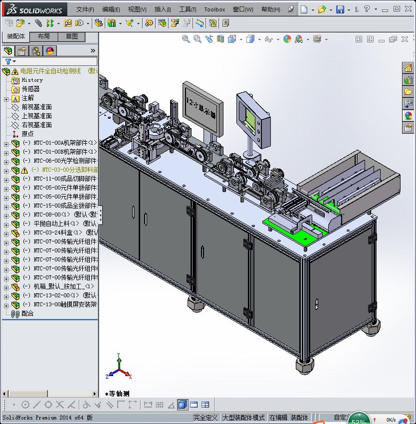Click the Reference Geometry icon
This screenshot has height=424, width=416.
coord(130,23)
